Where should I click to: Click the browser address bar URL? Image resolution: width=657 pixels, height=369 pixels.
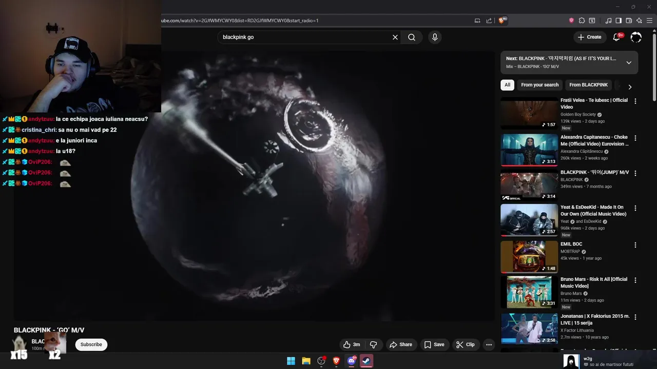click(x=240, y=20)
